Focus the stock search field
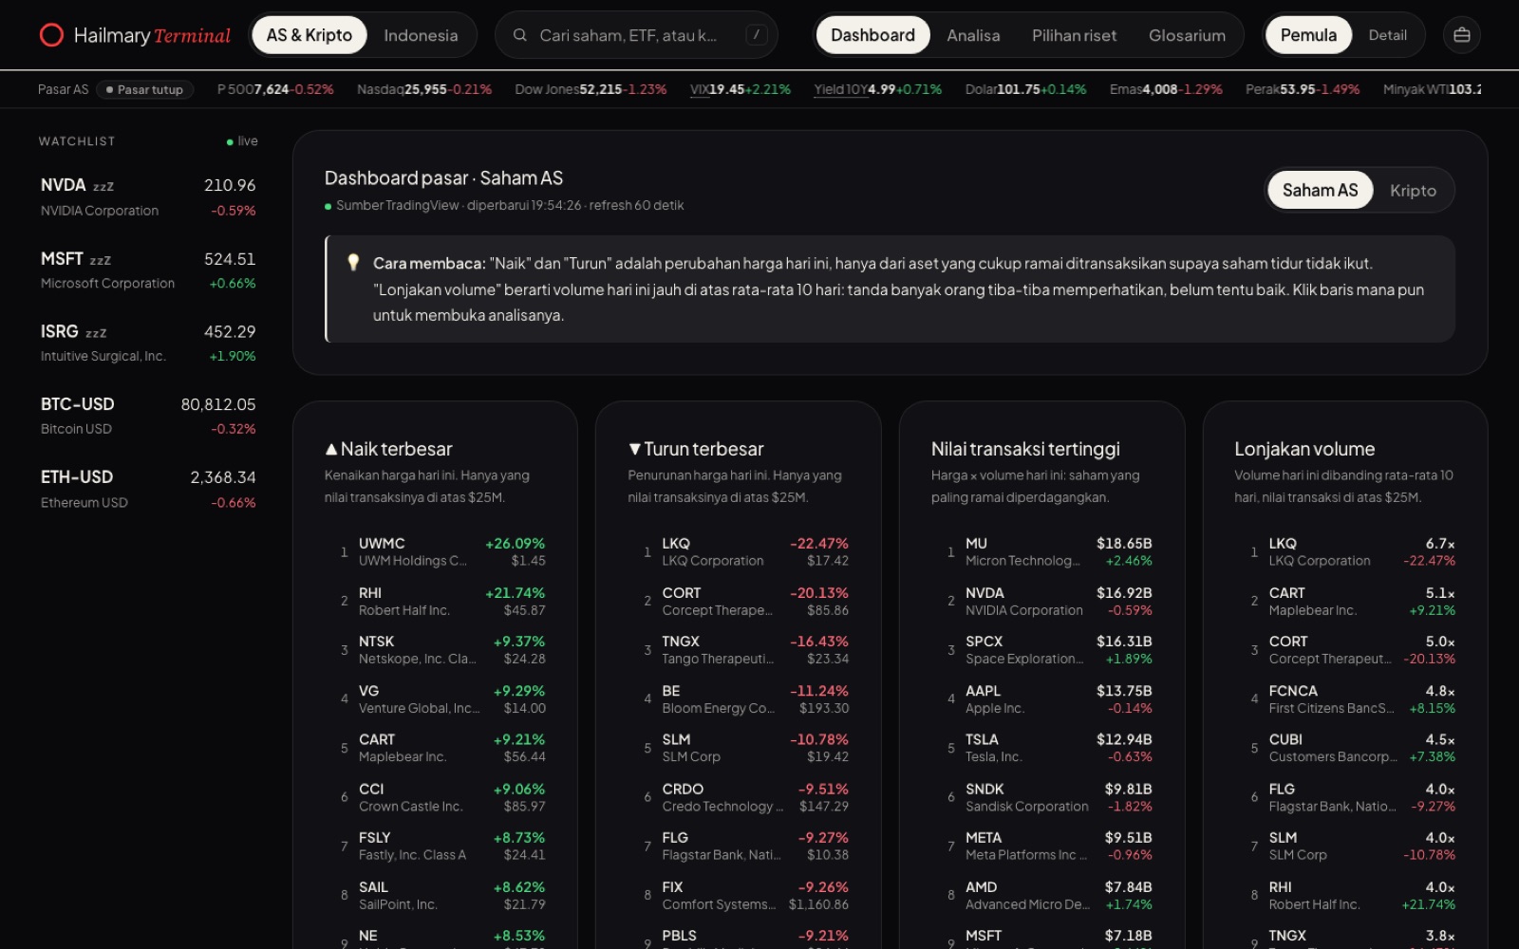Screen dimensions: 1519x949 point(636,35)
